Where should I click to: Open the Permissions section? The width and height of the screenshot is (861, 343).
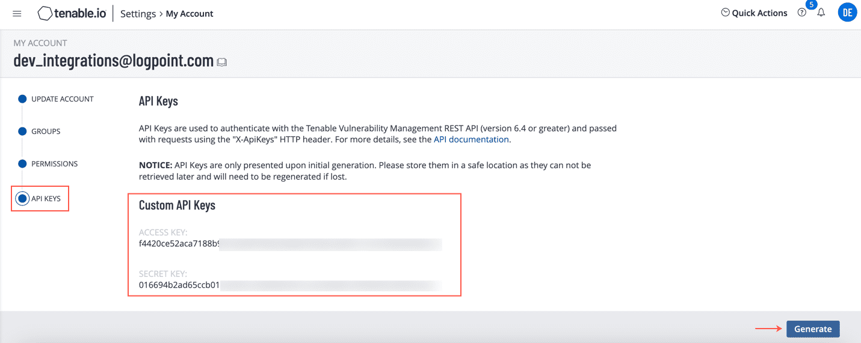point(54,164)
